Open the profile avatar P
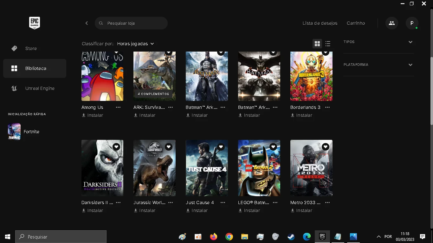The height and width of the screenshot is (243, 433). tap(412, 23)
